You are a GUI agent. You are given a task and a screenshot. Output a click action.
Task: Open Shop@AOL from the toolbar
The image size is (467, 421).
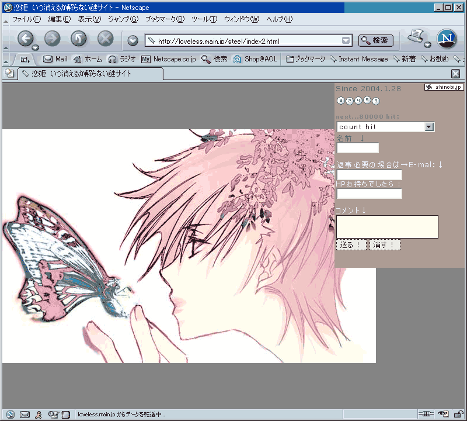click(x=255, y=59)
